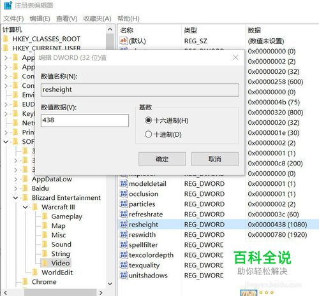The image size is (319, 296).
Task: Select the 0x00000320 (800) data cell
Action: coord(276,112)
